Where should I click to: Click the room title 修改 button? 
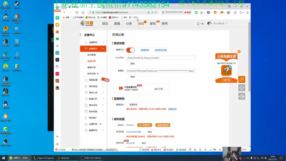point(150,132)
